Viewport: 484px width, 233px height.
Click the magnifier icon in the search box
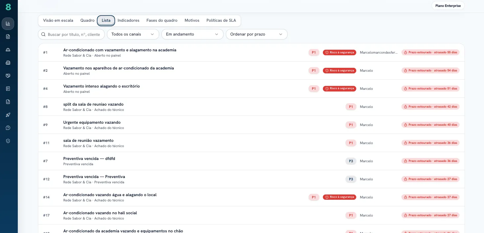pyautogui.click(x=43, y=34)
